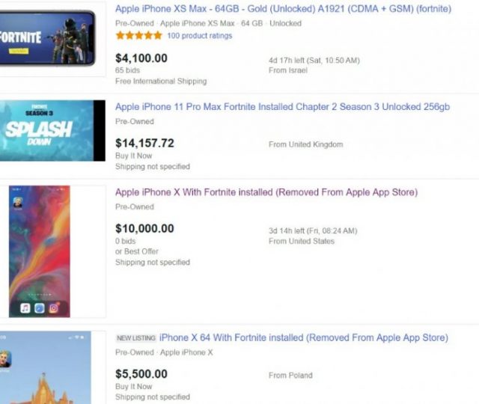Open Apple iPhone X With Fortnite listing
This screenshot has height=404, width=479.
[x=266, y=192]
